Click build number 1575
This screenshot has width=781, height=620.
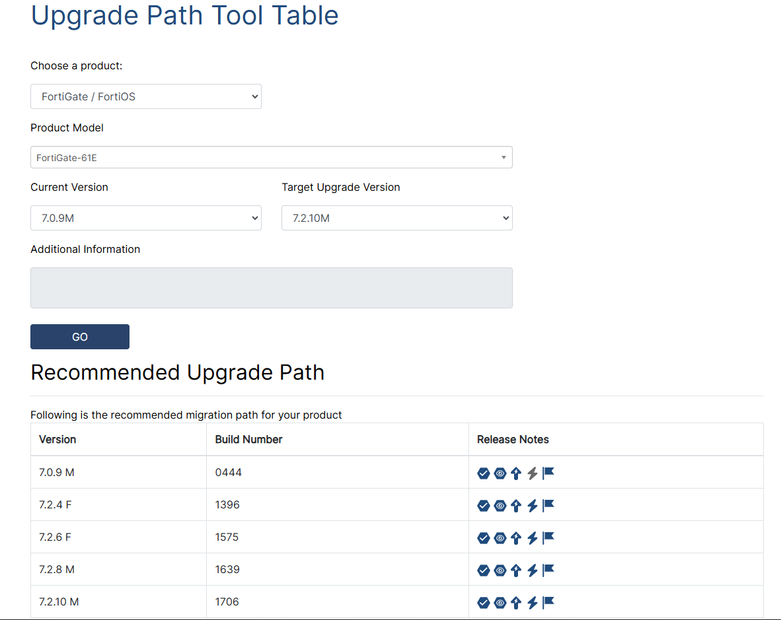(227, 537)
